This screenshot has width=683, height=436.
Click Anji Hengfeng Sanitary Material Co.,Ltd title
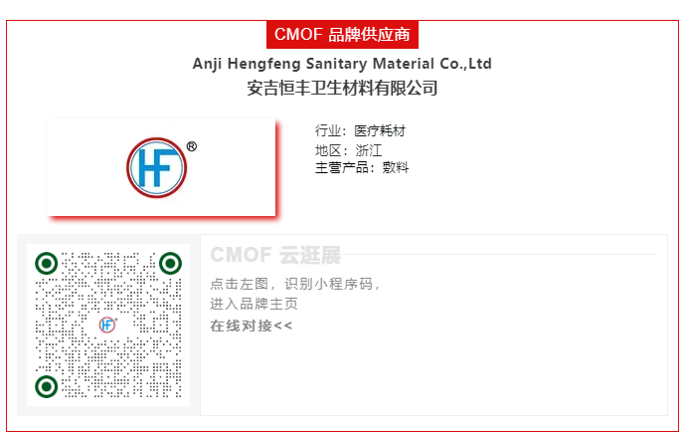click(342, 64)
